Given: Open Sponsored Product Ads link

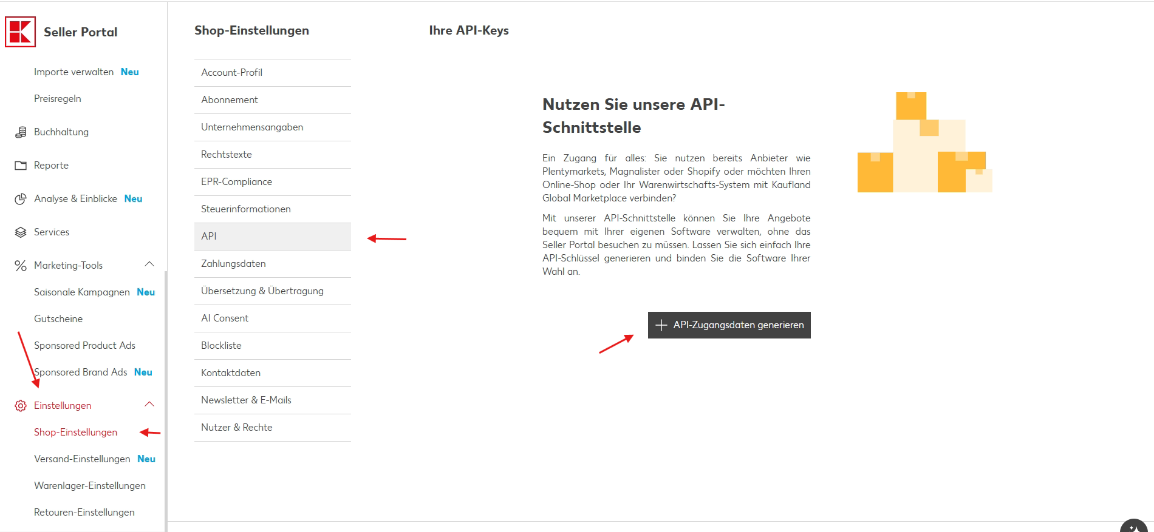Looking at the screenshot, I should tap(84, 346).
